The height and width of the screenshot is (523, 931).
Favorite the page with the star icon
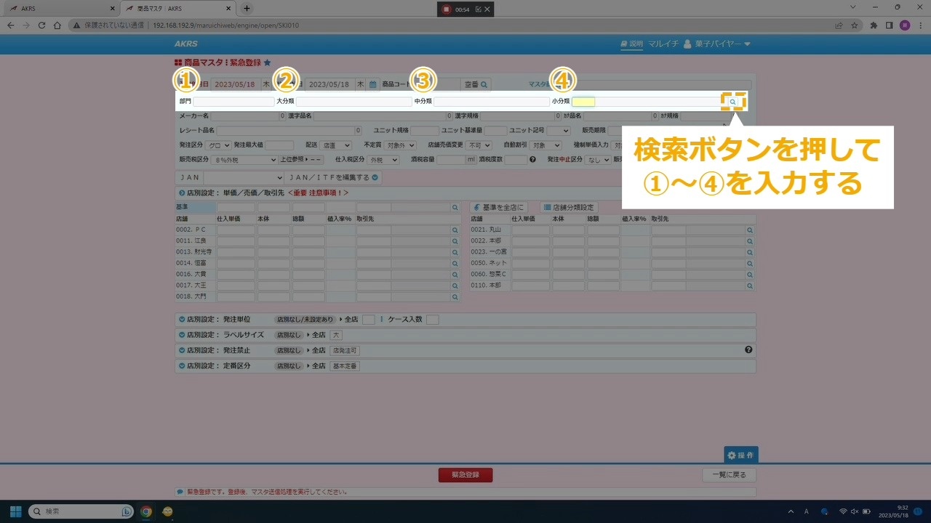pos(267,63)
